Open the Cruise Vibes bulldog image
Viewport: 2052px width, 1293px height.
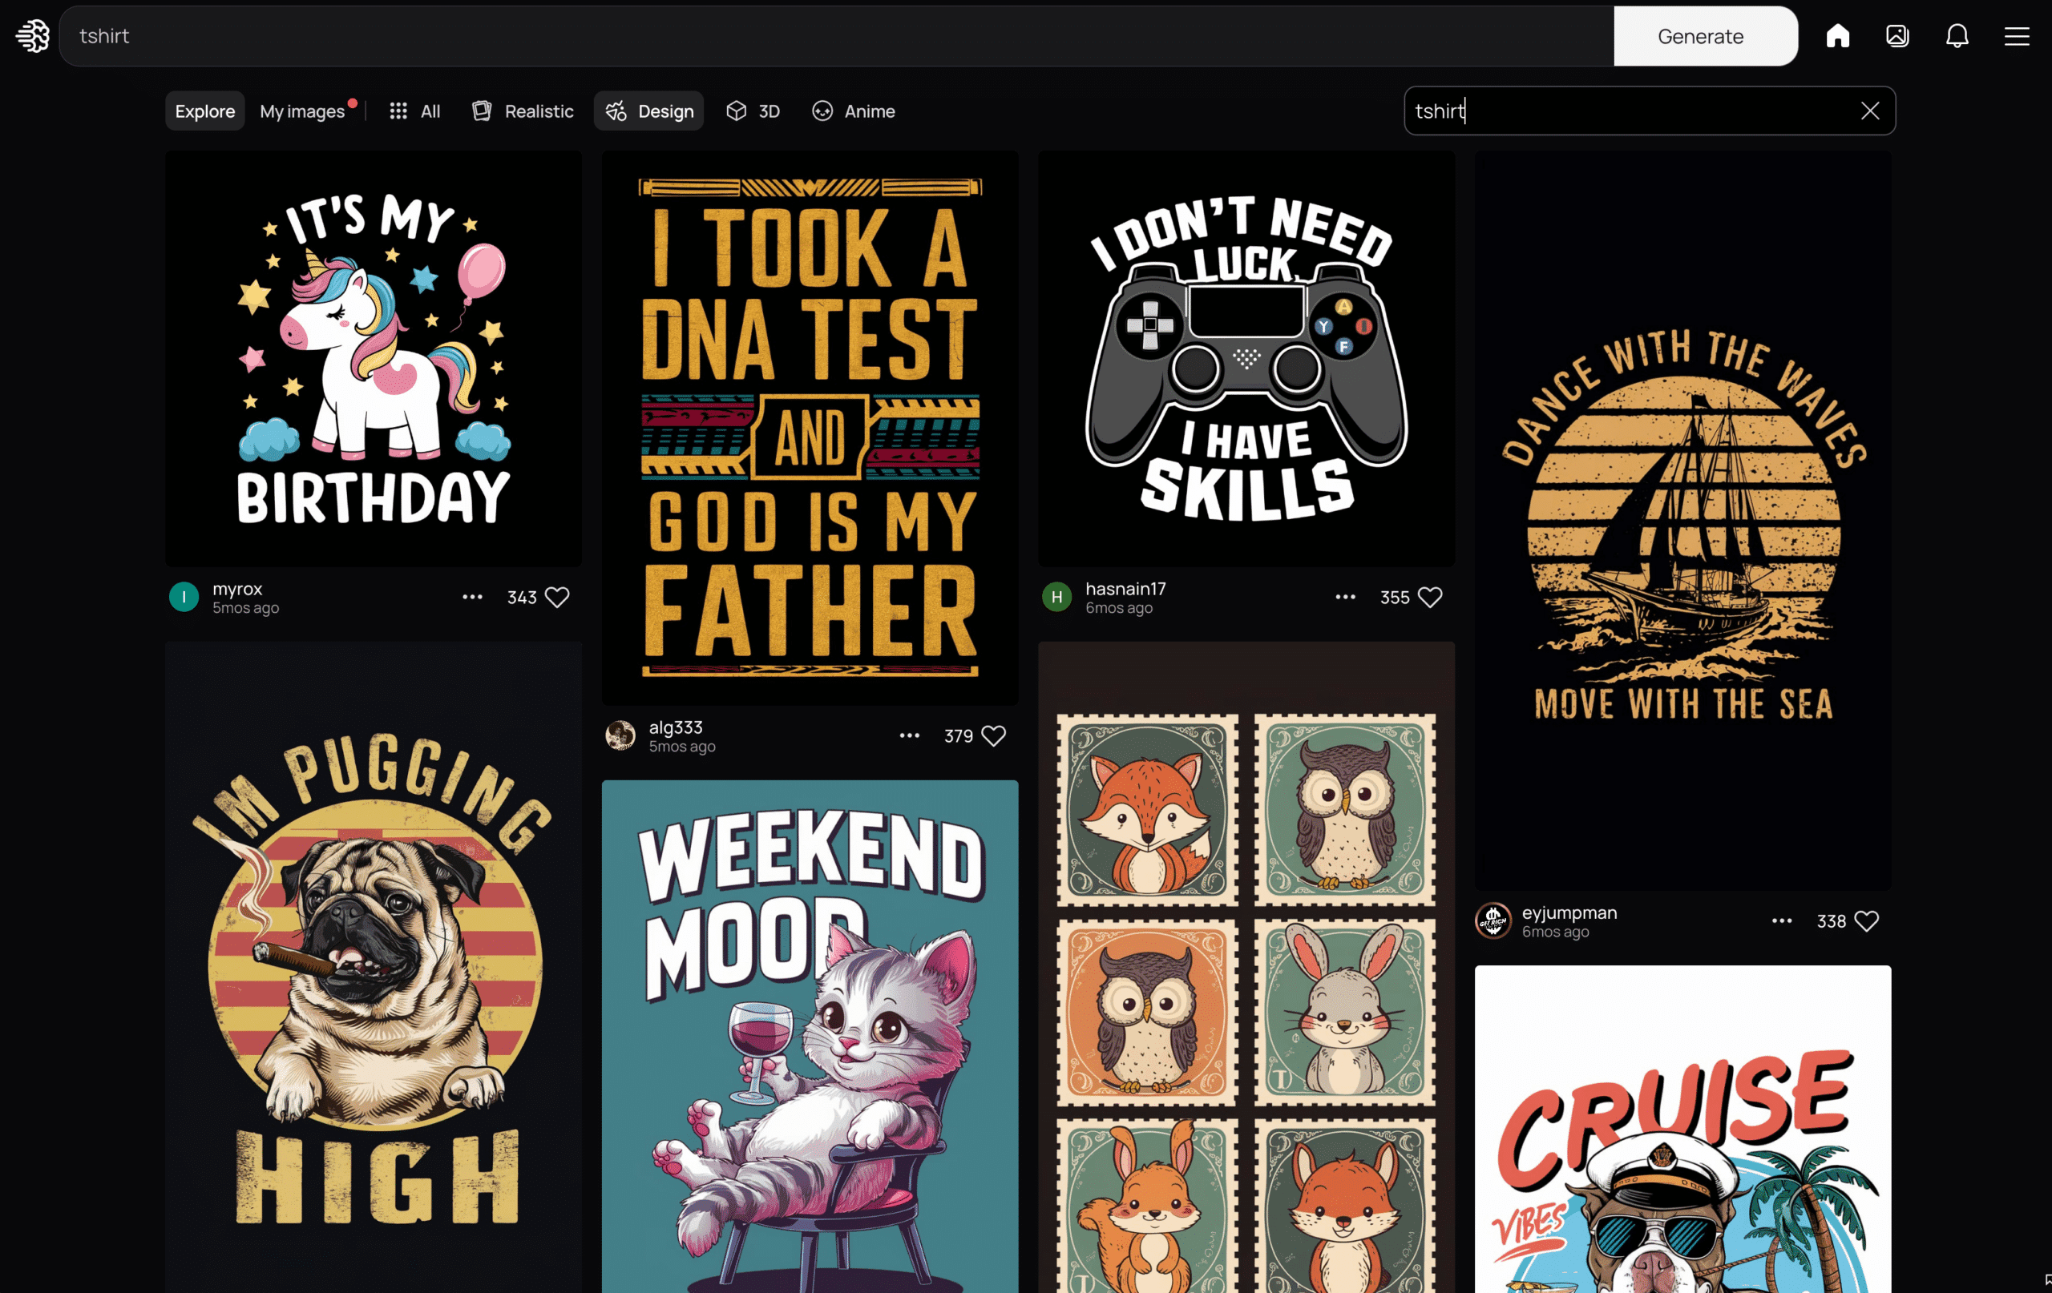click(x=1682, y=1130)
